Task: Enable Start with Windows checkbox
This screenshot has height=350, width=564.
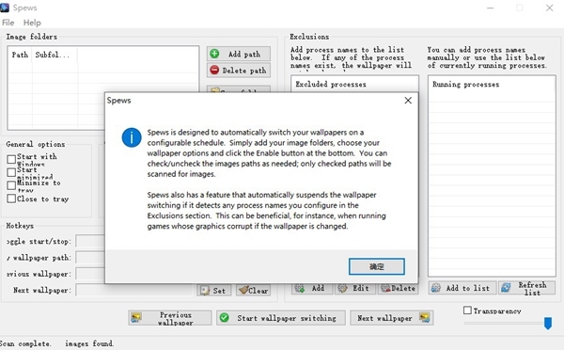Action: [x=11, y=159]
